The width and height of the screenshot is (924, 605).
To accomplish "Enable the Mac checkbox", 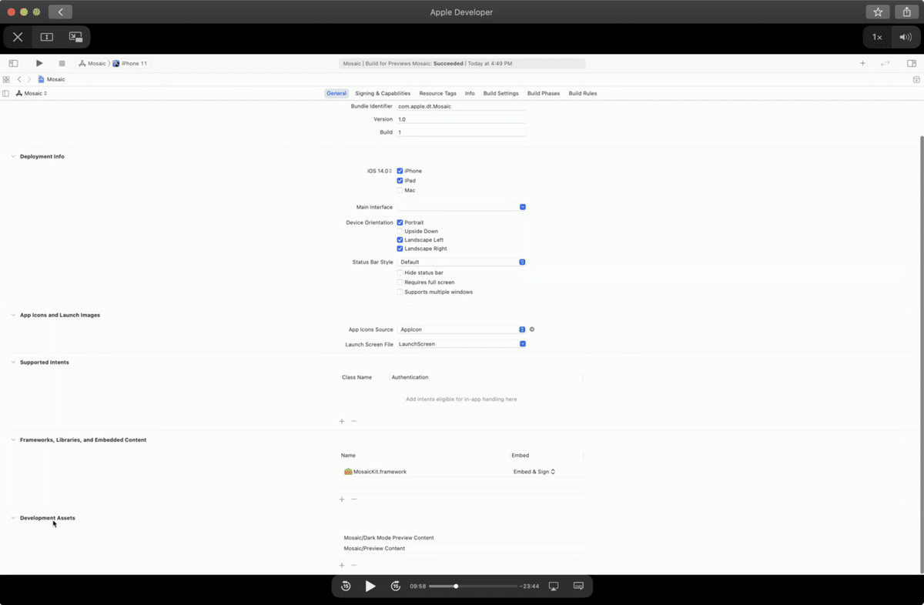I will [400, 190].
